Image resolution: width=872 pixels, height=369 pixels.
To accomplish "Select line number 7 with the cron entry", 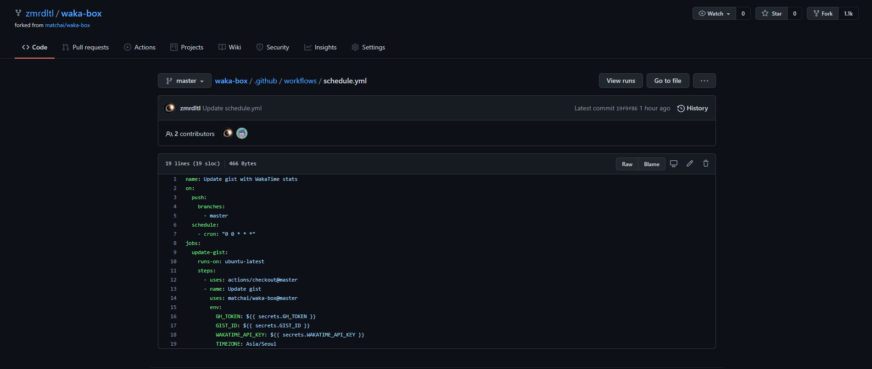I will (x=175, y=234).
